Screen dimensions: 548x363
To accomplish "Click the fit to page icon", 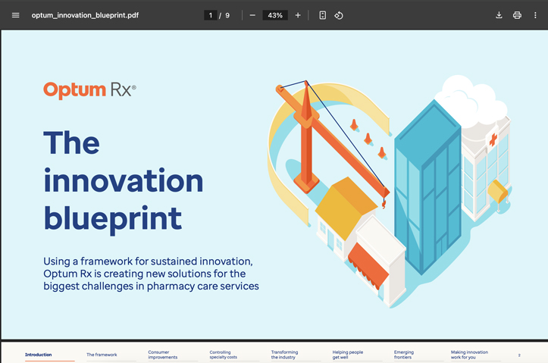I will tap(323, 15).
